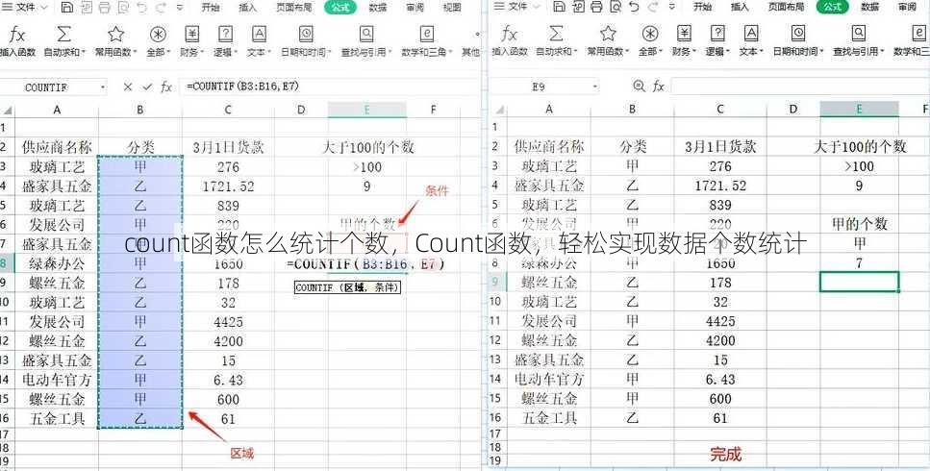Expand Common Functions (常用函数) dropdown in right window
This screenshot has width=930, height=471.
629,52
